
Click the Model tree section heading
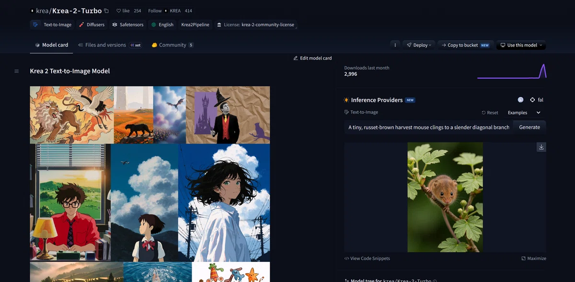pos(390,280)
